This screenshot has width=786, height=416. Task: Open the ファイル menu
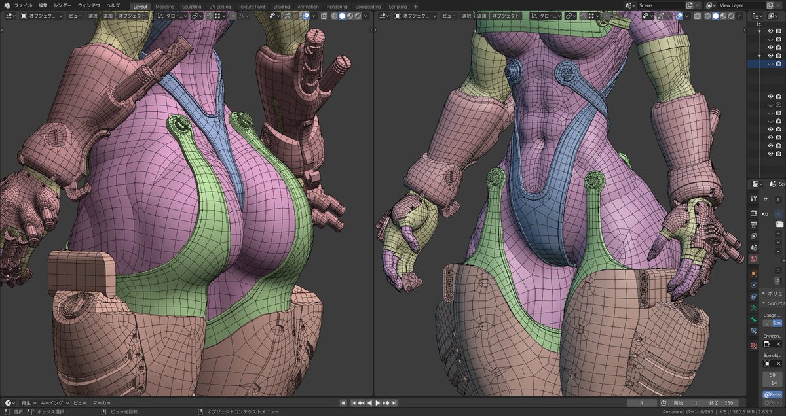(23, 5)
